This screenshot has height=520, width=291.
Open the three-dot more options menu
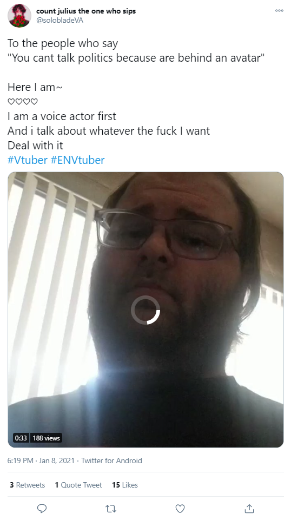(x=279, y=11)
